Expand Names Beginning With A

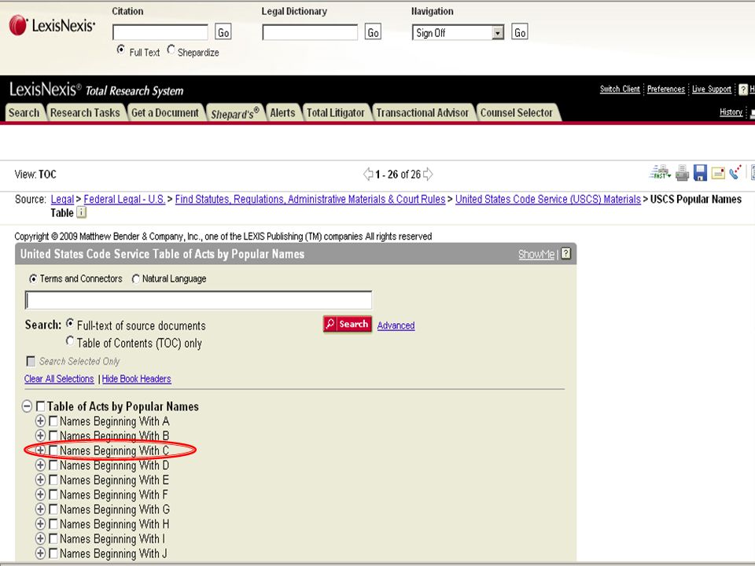coord(40,421)
